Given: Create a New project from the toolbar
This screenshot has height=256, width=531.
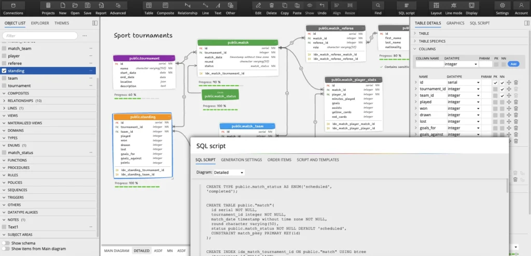Looking at the screenshot, I should pyautogui.click(x=63, y=8).
